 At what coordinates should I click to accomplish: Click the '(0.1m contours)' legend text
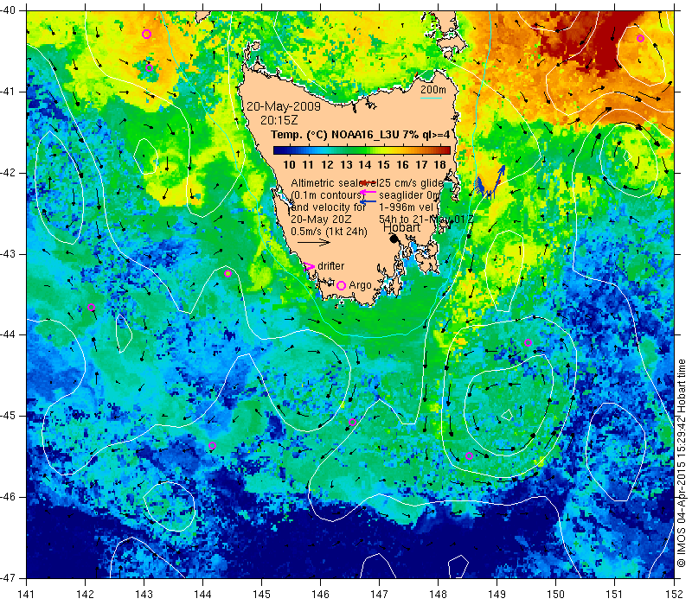(327, 195)
